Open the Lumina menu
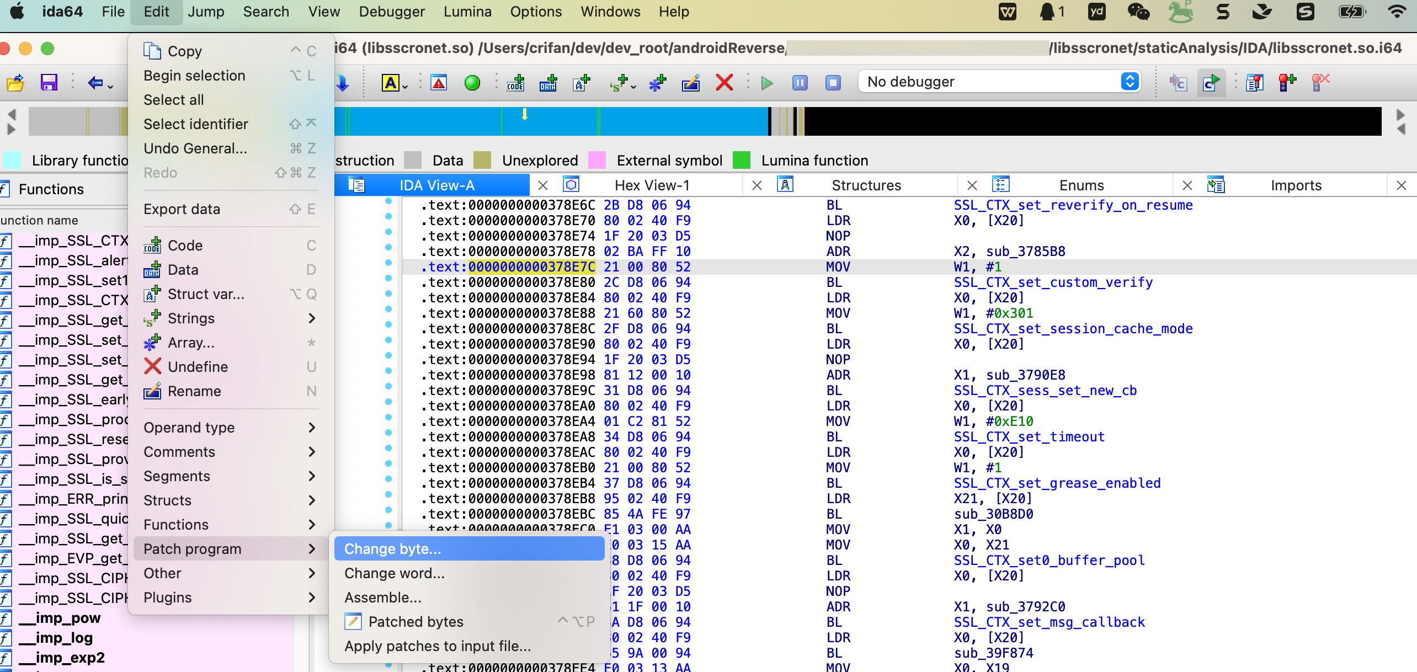Screen dimensions: 1417x672 click(x=467, y=12)
